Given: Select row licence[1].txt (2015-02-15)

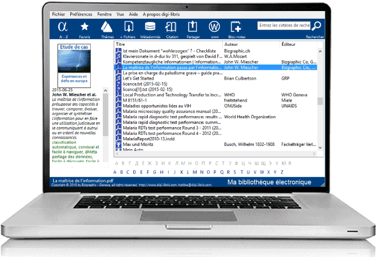Looking at the screenshot, I should click(216, 90).
